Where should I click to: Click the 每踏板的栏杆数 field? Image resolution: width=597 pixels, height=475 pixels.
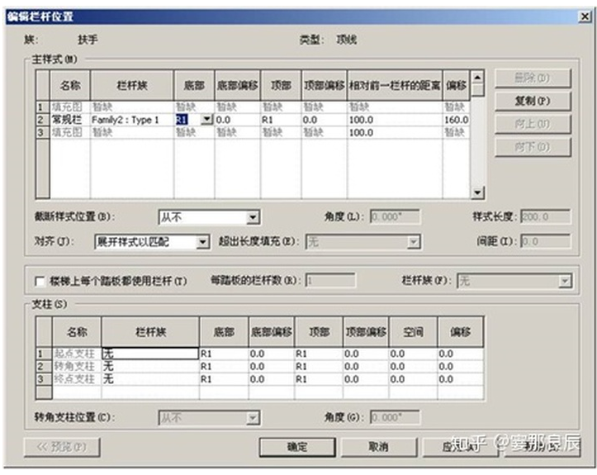(330, 281)
